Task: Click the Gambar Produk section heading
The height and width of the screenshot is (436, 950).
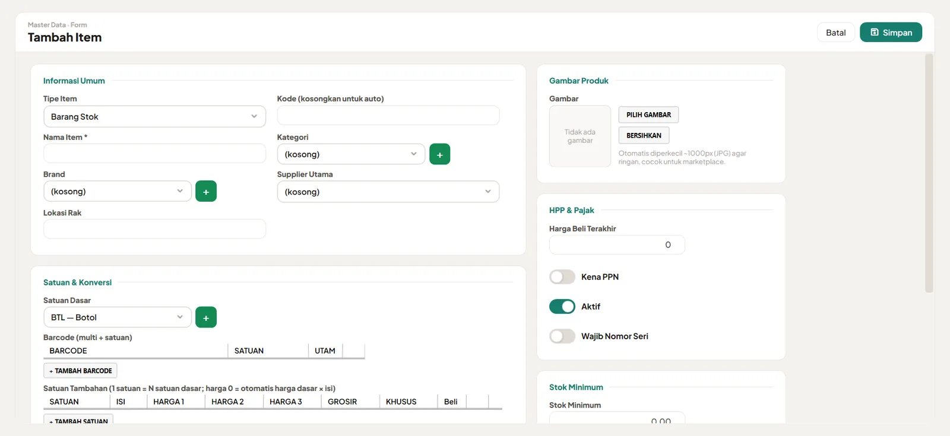Action: click(579, 81)
